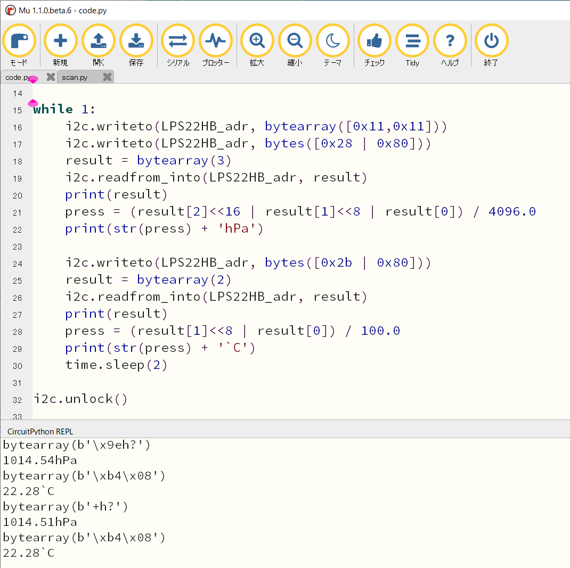Click line number 21 in the gutter
This screenshot has height=568, width=570.
pos(17,212)
